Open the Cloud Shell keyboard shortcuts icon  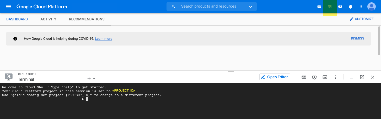(304, 77)
